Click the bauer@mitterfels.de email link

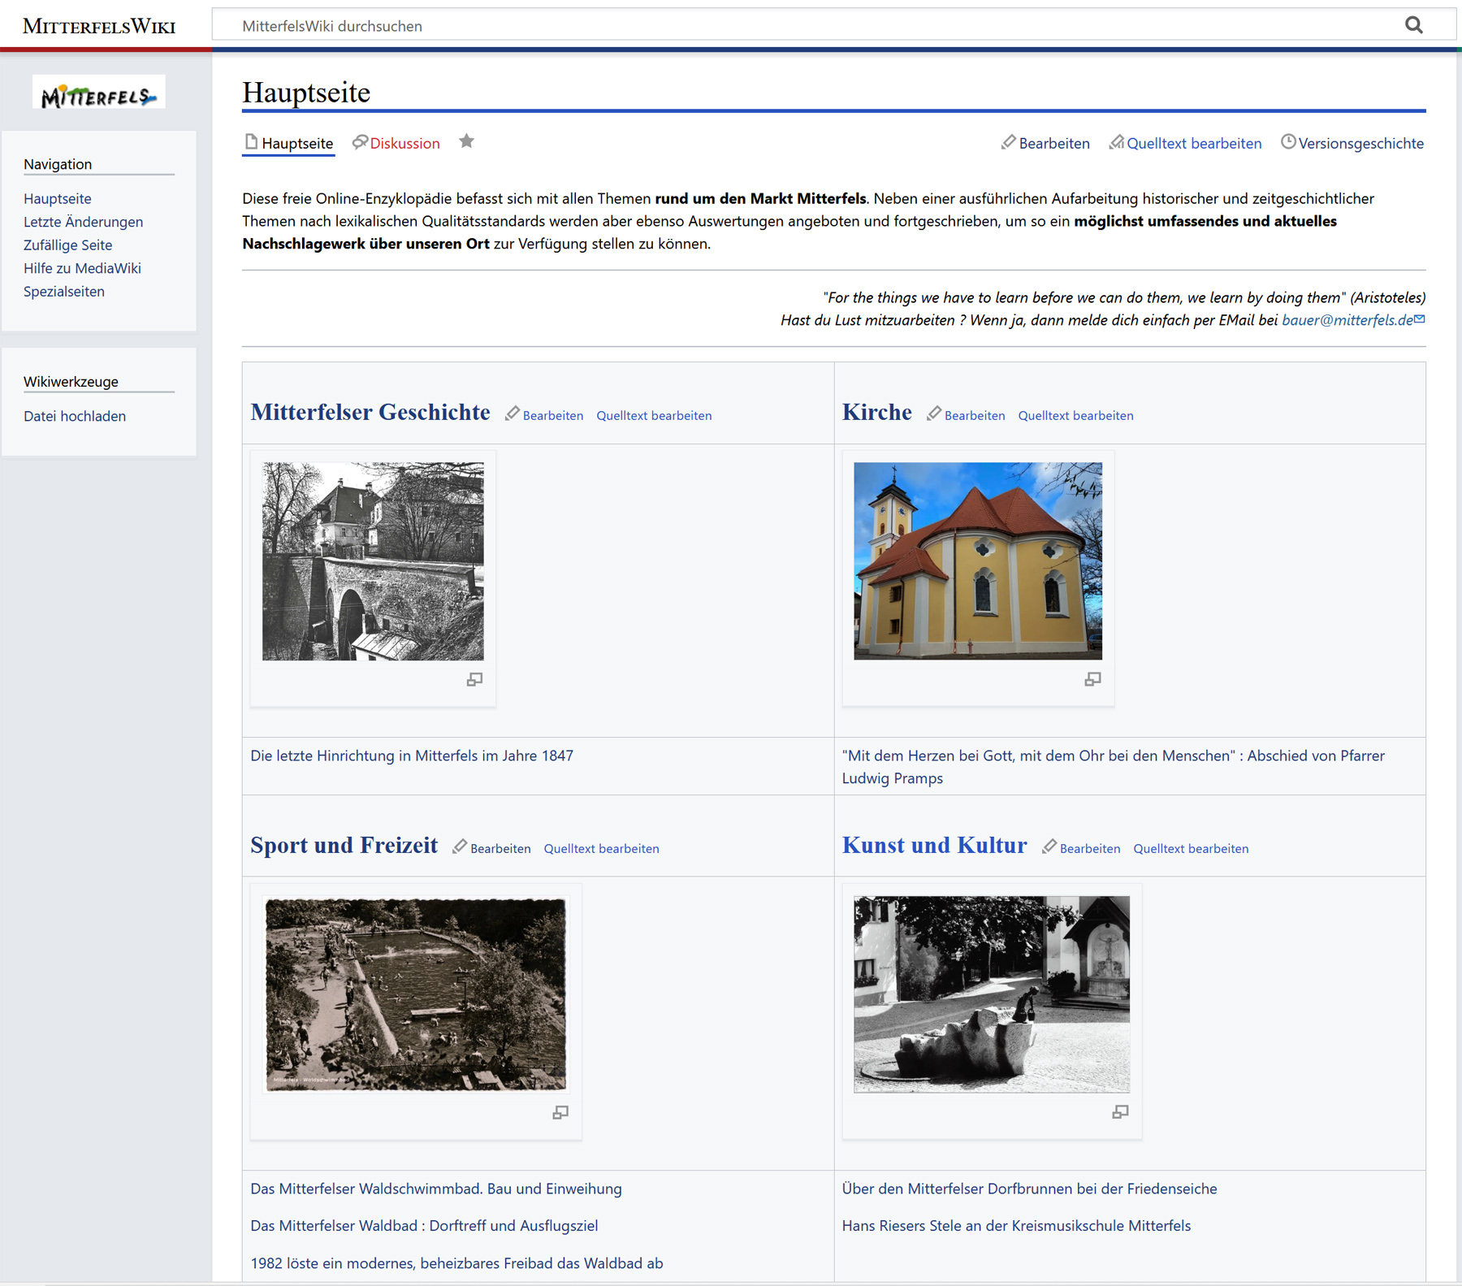(1347, 320)
